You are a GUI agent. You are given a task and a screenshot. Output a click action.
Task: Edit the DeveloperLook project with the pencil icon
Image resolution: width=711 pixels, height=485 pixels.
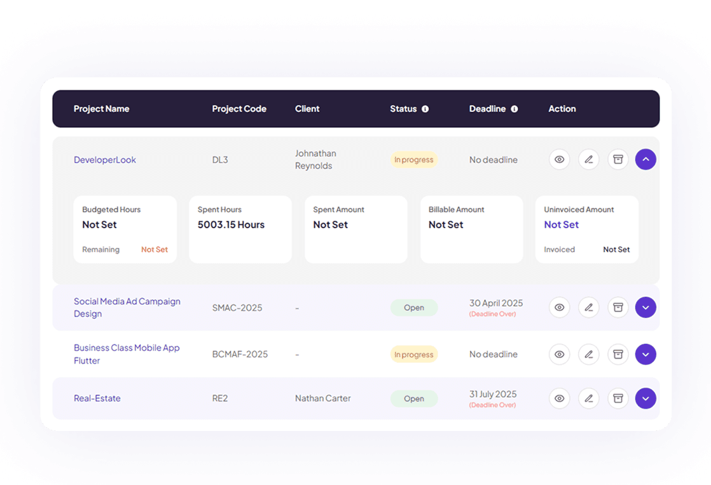tap(588, 160)
